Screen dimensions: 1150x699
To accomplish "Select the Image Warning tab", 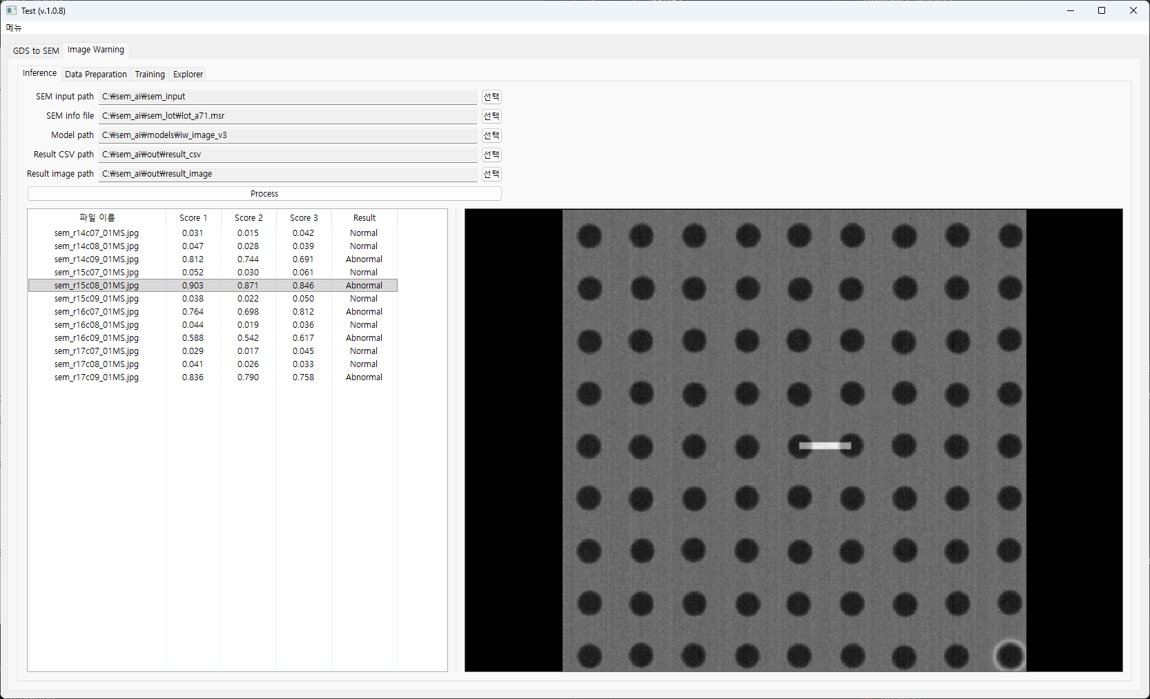I will (x=96, y=50).
